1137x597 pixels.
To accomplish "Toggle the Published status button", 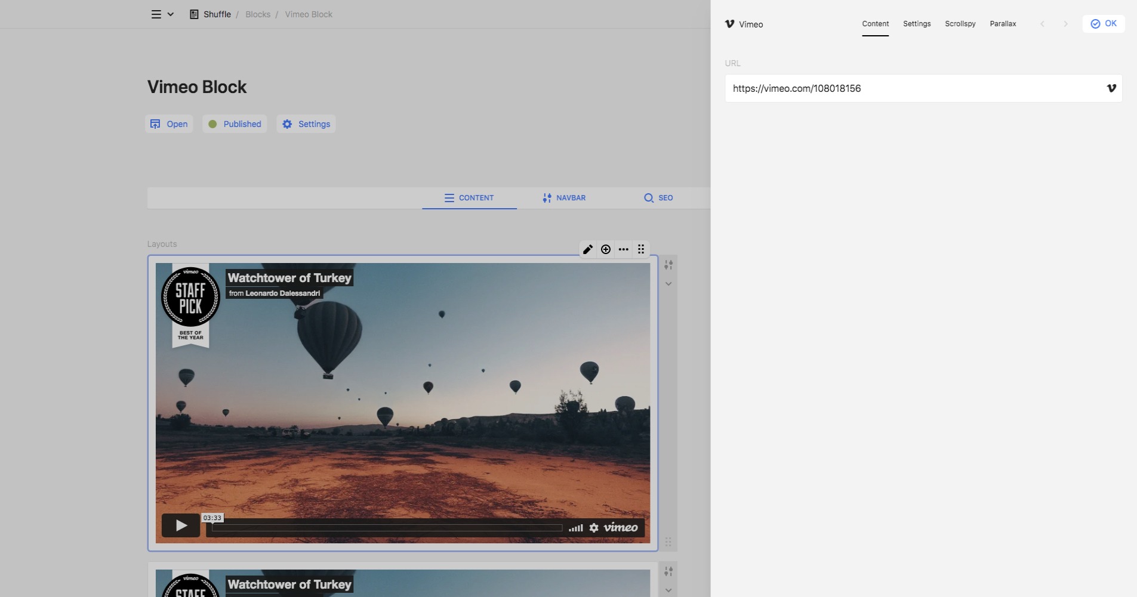I will coord(235,124).
